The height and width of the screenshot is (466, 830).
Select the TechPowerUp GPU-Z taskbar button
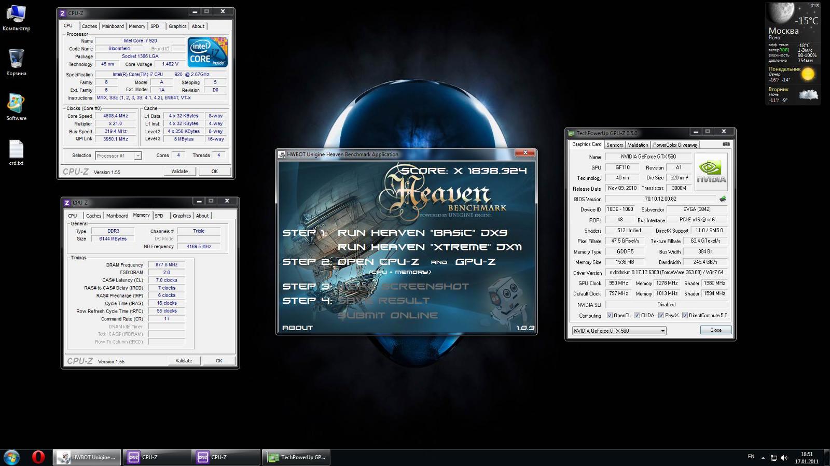pyautogui.click(x=297, y=457)
